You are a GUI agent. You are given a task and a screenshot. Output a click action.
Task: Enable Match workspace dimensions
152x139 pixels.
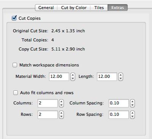coord(15,65)
